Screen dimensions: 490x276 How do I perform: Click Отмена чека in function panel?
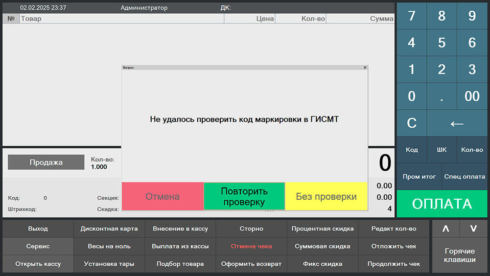(251, 246)
